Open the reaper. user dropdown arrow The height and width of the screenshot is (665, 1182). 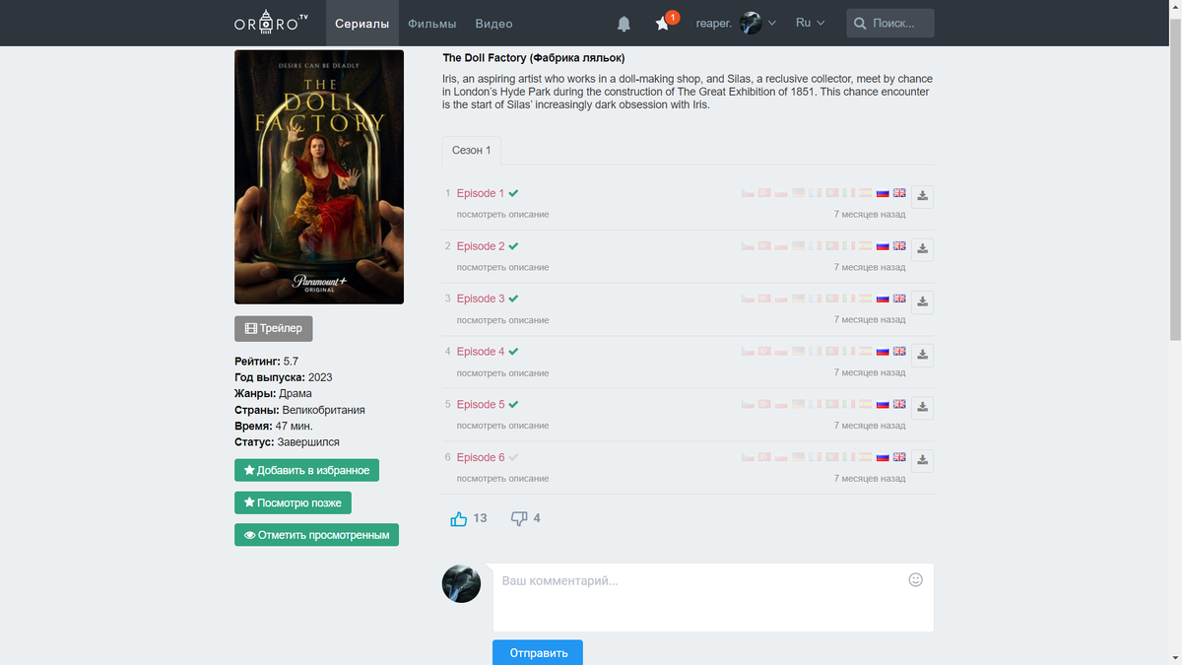click(772, 23)
